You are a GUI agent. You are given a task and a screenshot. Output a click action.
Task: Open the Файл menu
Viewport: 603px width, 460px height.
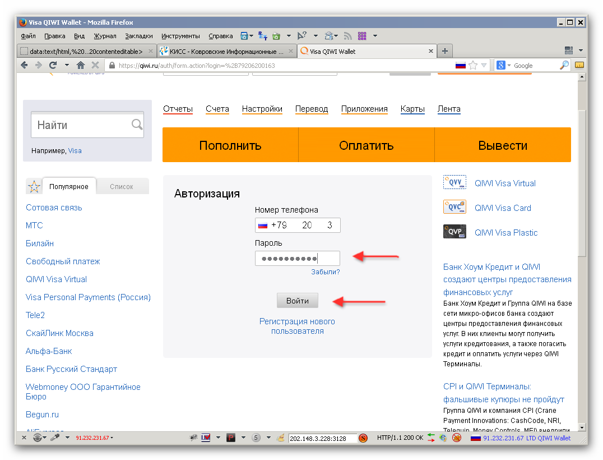pos(28,36)
